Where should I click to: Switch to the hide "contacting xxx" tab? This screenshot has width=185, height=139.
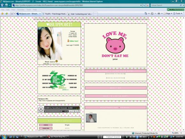click(x=81, y=14)
